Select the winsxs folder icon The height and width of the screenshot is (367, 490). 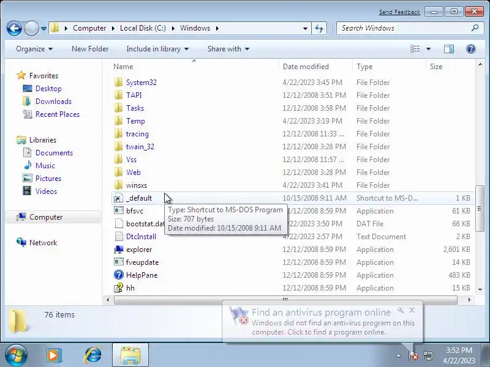118,185
